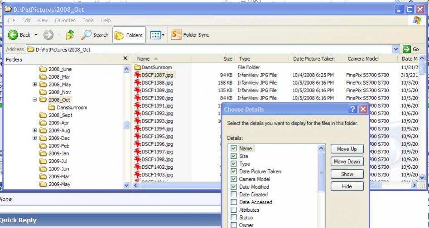Sort by the Name column header
The height and width of the screenshot is (228, 429).
162,59
